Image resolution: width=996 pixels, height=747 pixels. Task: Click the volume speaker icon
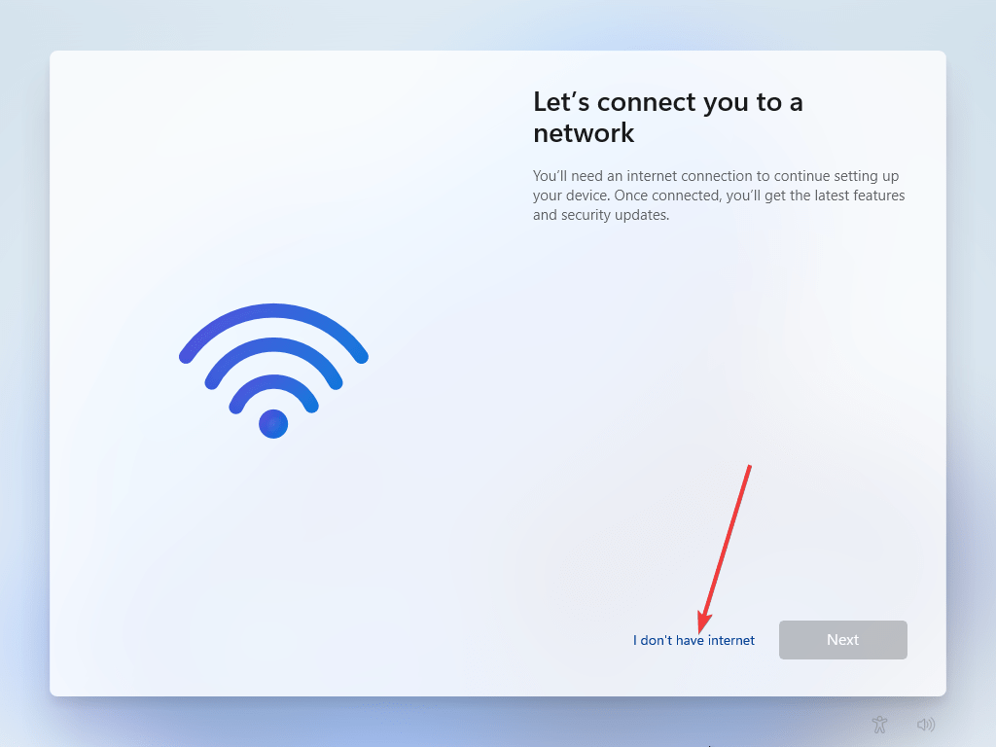(x=926, y=724)
